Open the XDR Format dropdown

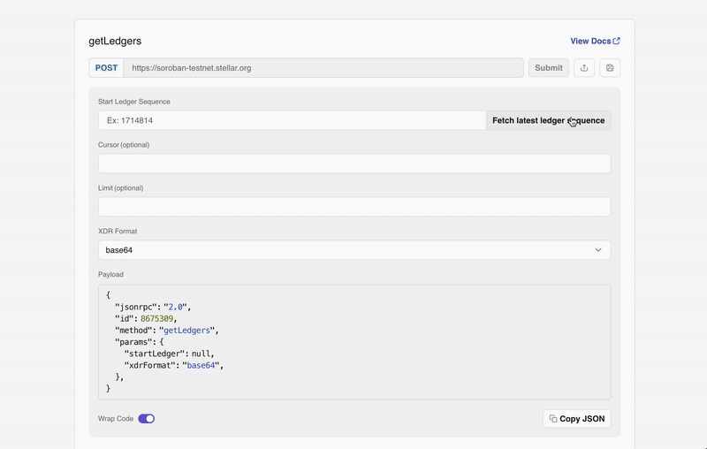tap(353, 250)
